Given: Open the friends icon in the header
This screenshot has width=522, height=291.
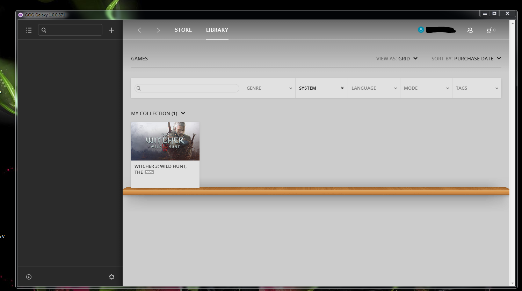Looking at the screenshot, I should click(470, 30).
